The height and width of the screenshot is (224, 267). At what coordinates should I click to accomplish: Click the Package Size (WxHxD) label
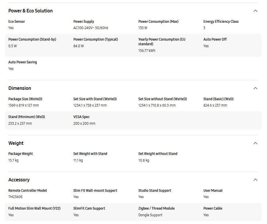point(25,99)
